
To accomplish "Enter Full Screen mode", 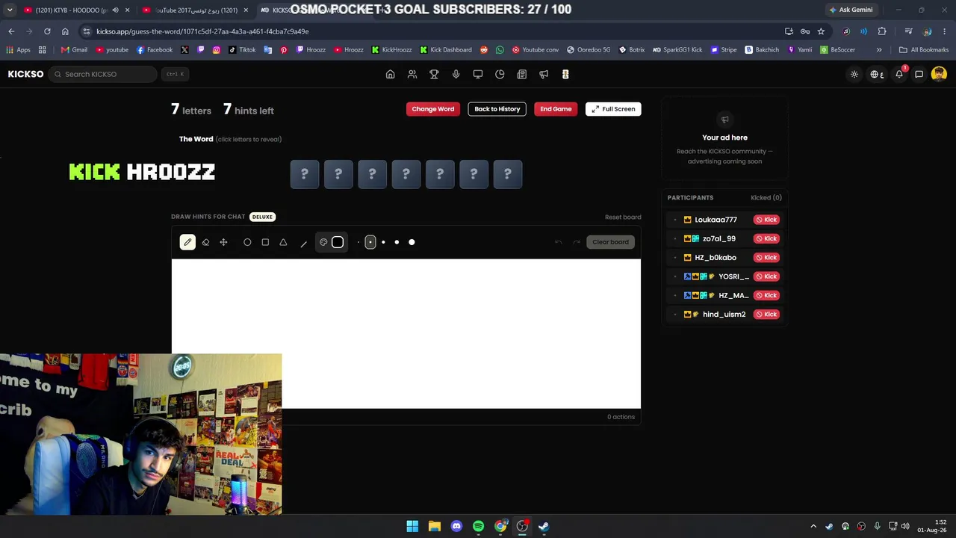I will pos(613,109).
